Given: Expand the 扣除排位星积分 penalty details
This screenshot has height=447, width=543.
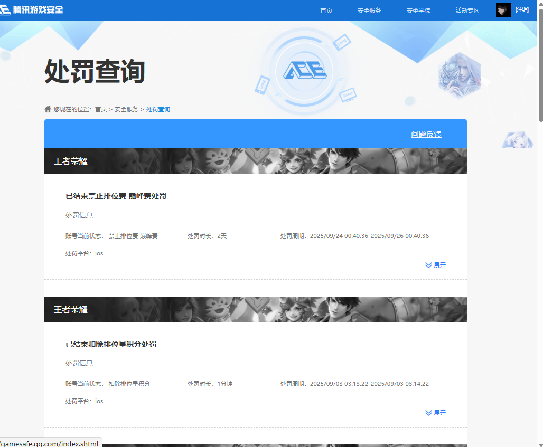Looking at the screenshot, I should click(x=435, y=412).
